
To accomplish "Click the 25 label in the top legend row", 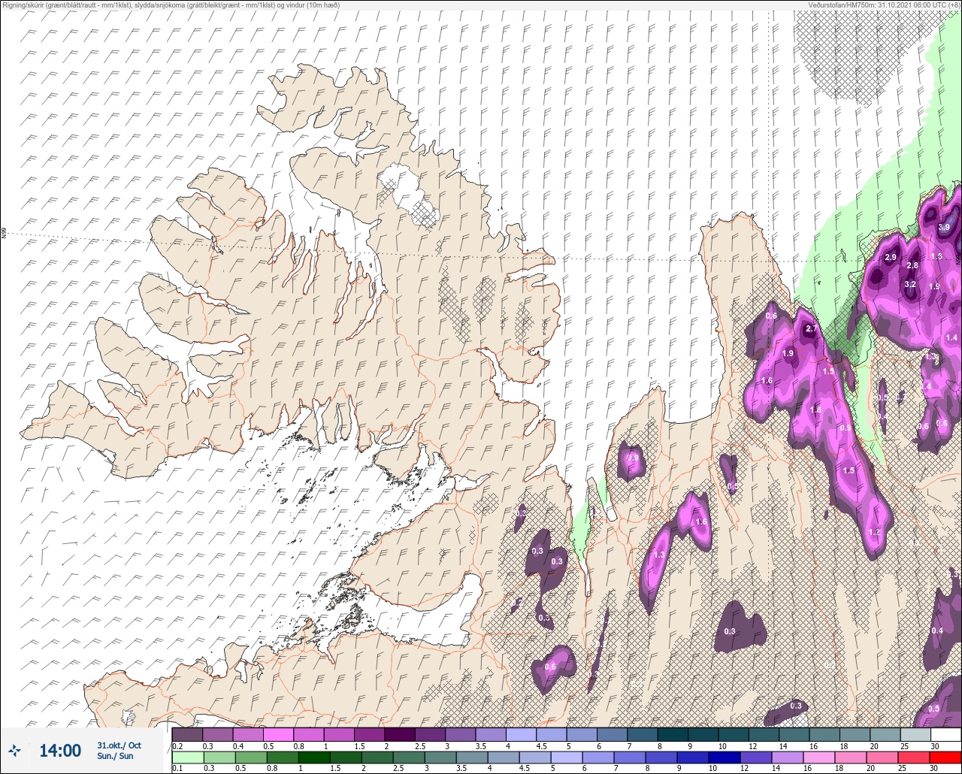I will (x=904, y=745).
